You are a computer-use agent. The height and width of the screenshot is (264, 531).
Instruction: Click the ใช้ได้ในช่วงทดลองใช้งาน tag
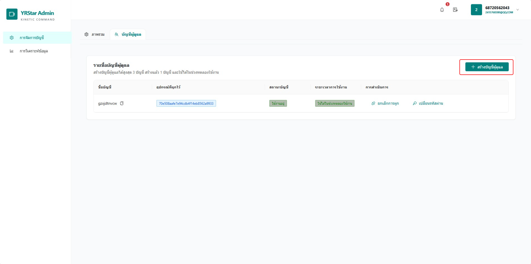coord(335,103)
